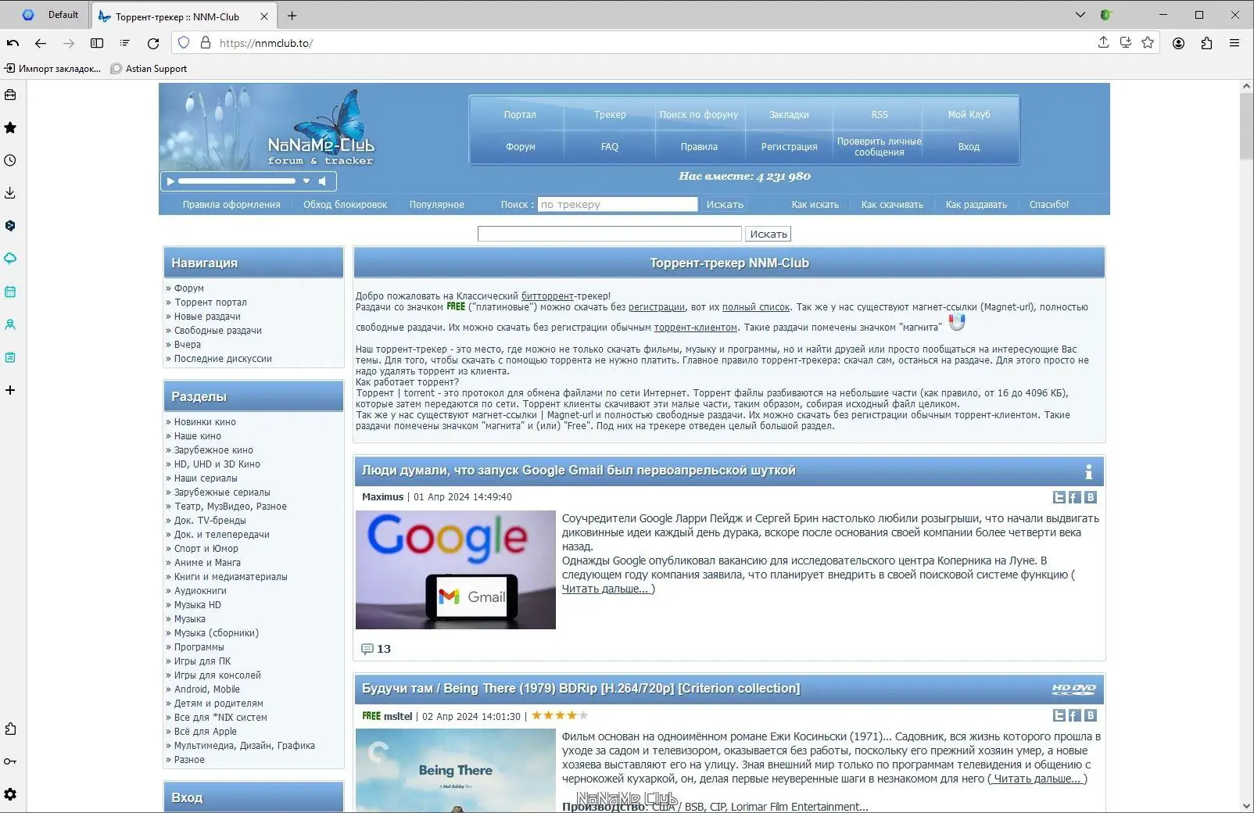Click the install-as-app monitor icon in address bar
The image size is (1254, 813).
click(x=1125, y=42)
